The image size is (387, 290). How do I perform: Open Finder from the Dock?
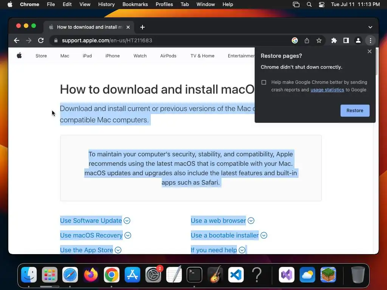coord(29,275)
